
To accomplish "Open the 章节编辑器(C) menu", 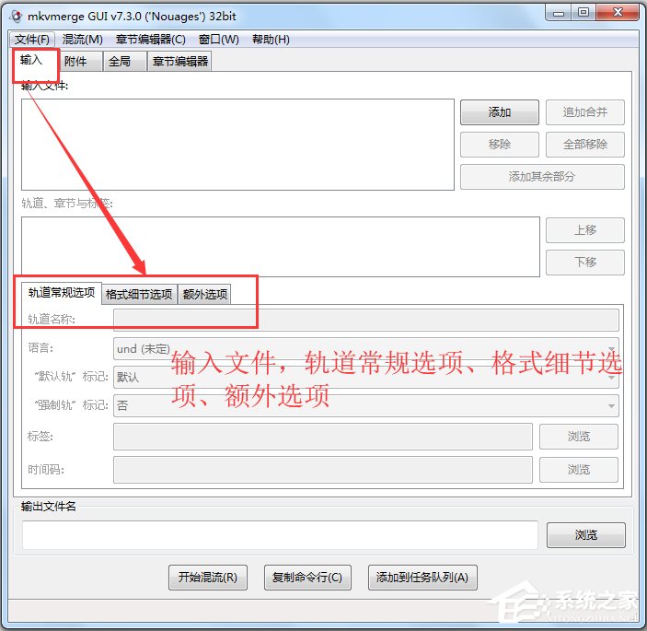I will pos(150,40).
